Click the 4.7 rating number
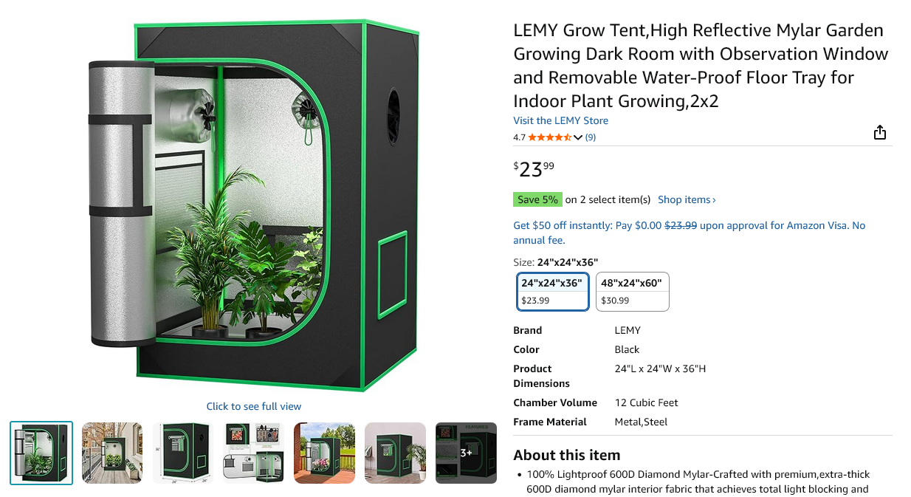The height and width of the screenshot is (497, 911). (x=519, y=137)
